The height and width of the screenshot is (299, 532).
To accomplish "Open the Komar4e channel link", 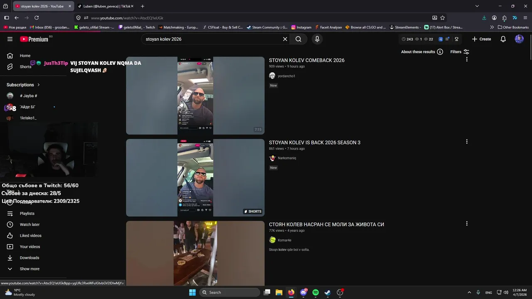I will point(284,240).
